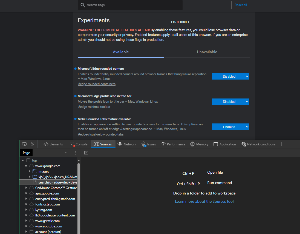Collapse the www.google.com tree node

coord(26,166)
